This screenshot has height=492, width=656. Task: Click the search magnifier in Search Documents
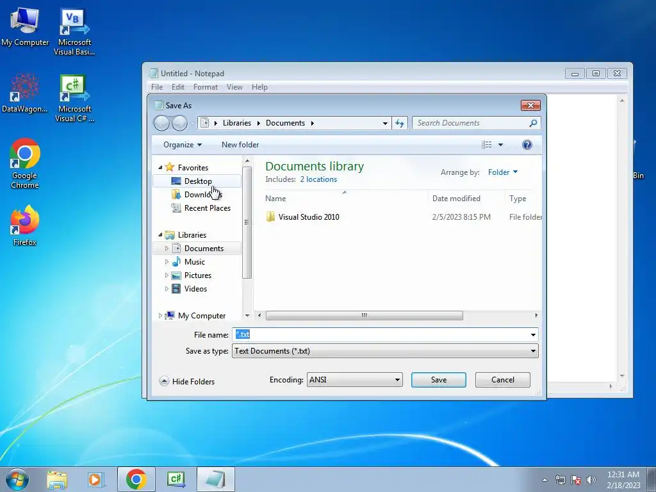click(x=533, y=123)
